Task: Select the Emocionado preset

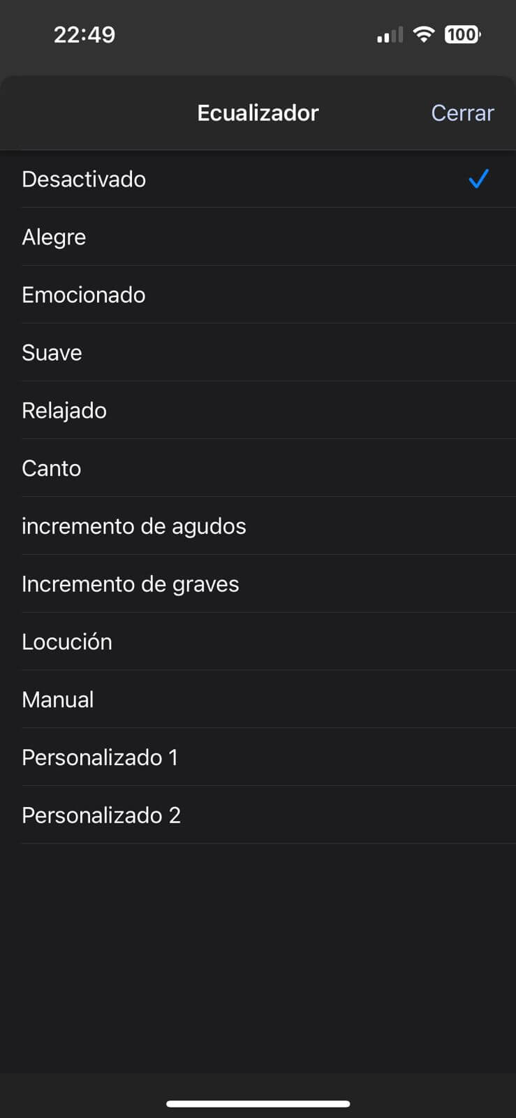Action: pos(84,295)
